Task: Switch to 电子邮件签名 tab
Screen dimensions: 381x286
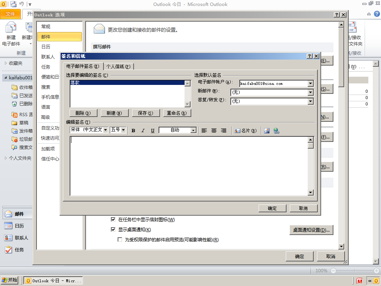Action: point(83,66)
